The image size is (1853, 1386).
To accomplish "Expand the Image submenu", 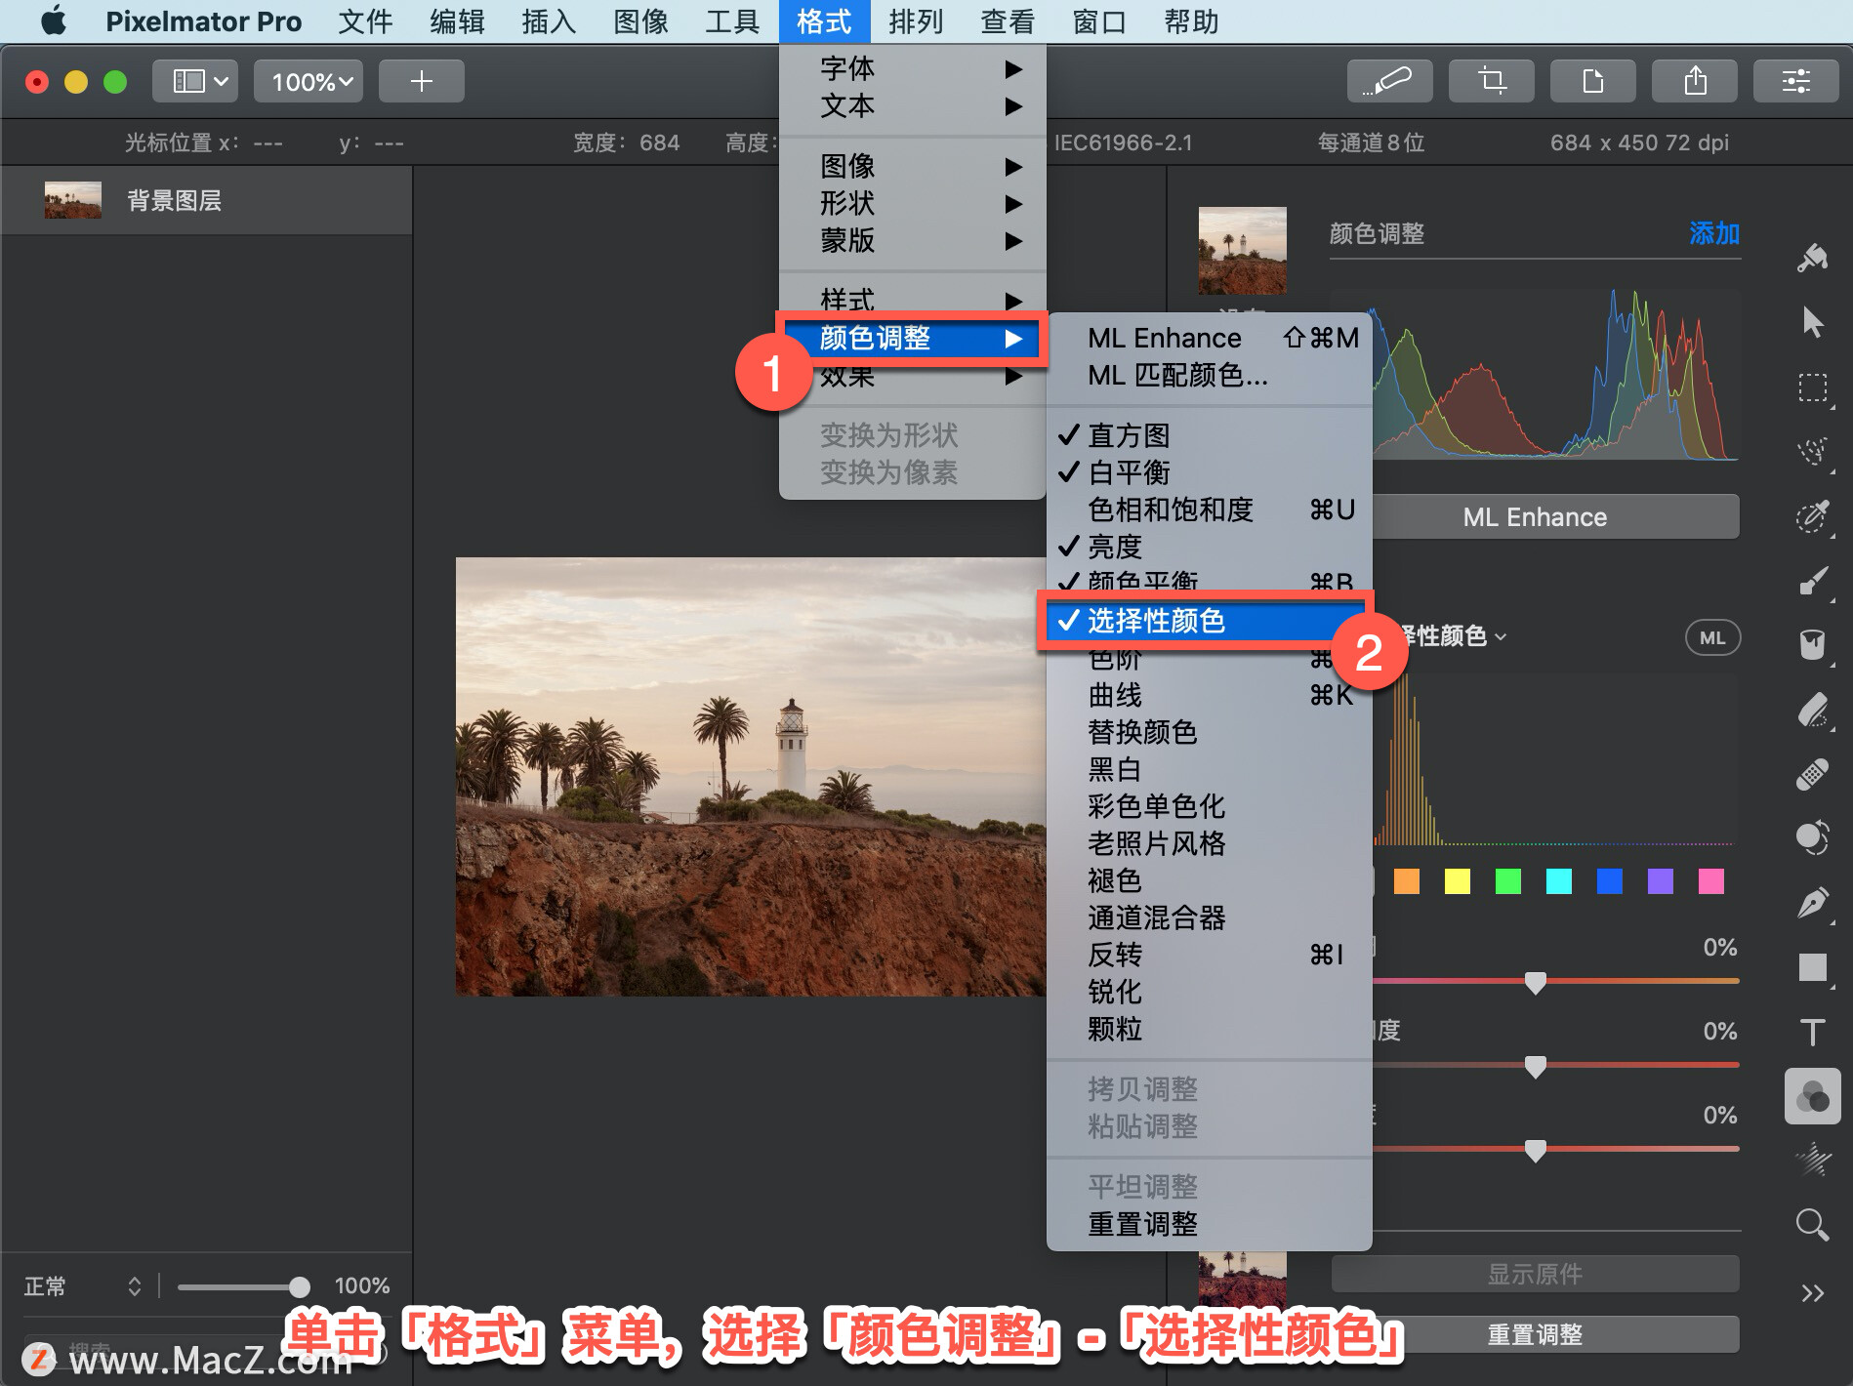I will pos(913,166).
